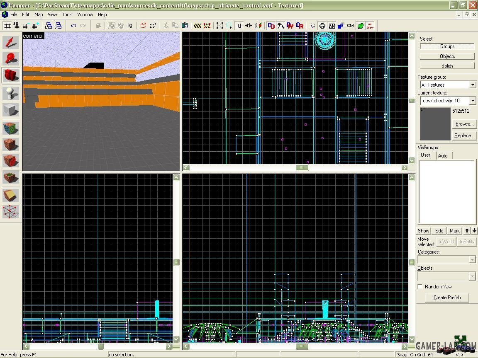Click the Smaller Grid toolbar icon

point(26,26)
